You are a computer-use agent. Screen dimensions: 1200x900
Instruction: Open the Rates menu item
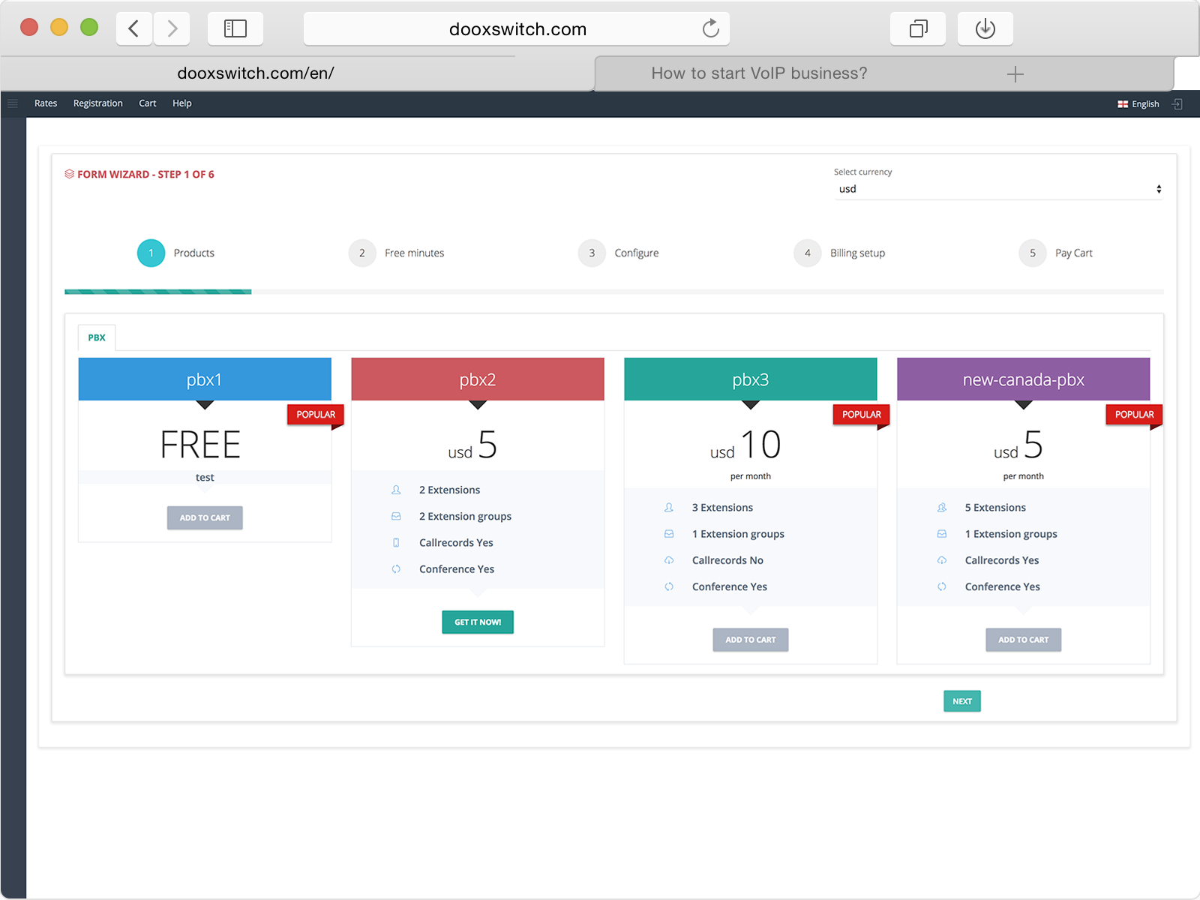(46, 103)
